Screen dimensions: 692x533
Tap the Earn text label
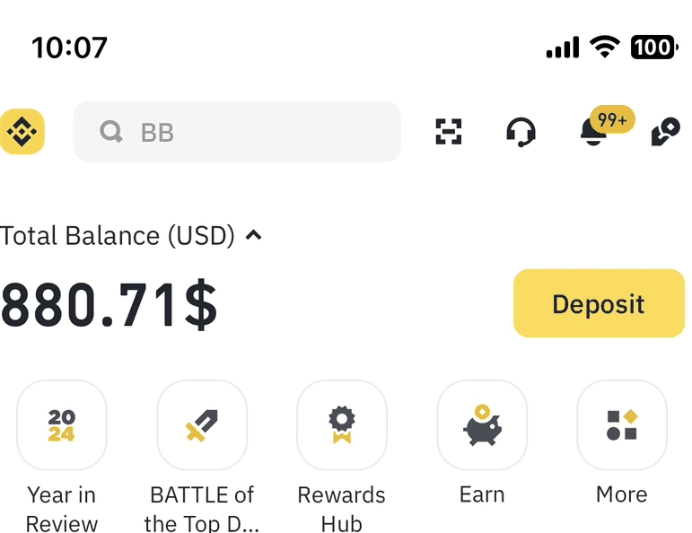[x=482, y=494]
